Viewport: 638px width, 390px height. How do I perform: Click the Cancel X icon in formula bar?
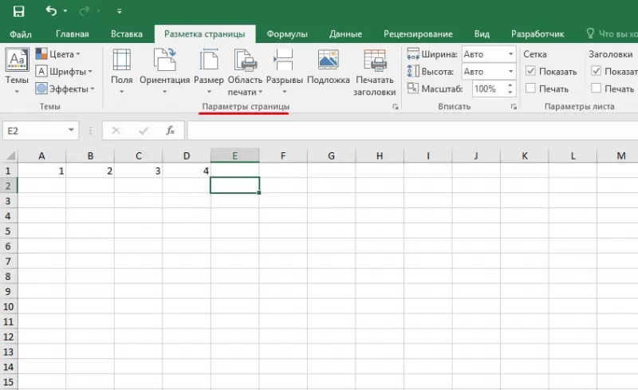click(116, 131)
